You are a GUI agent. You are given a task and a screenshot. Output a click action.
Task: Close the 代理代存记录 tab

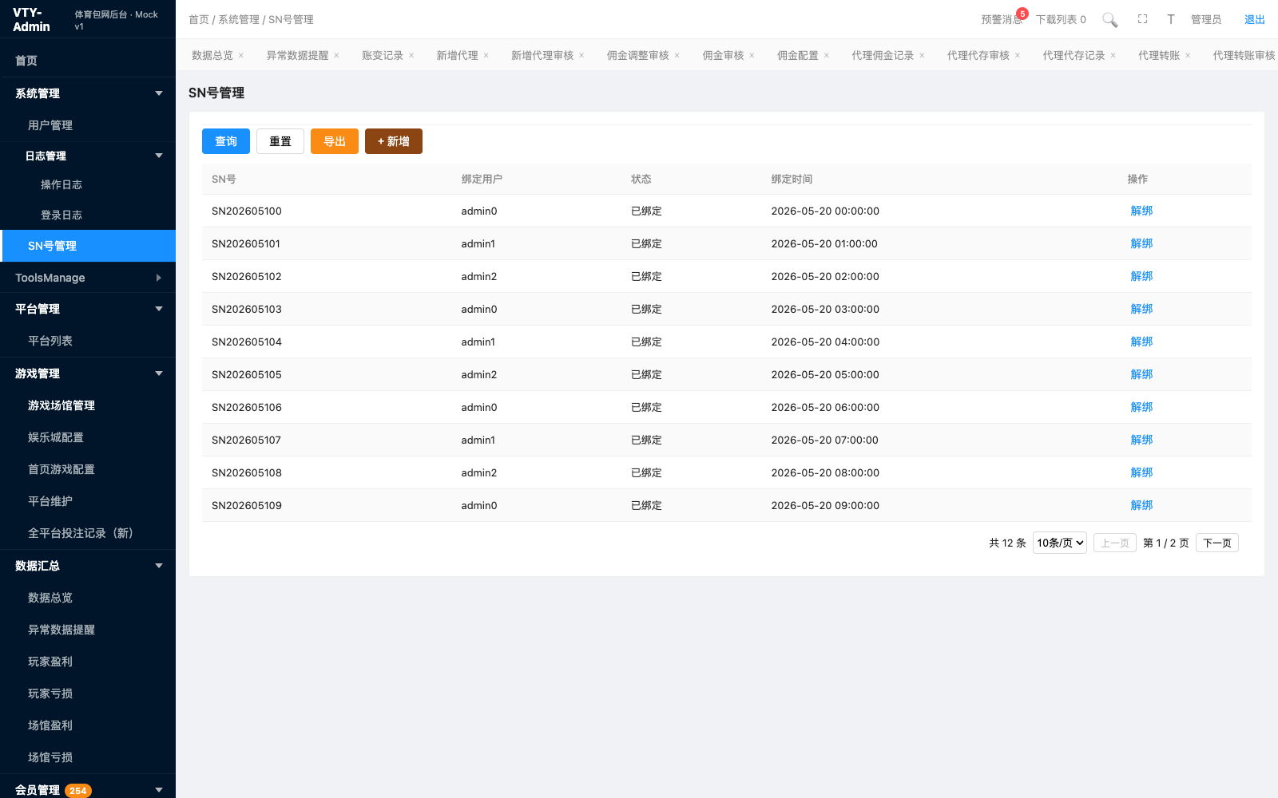1113,56
